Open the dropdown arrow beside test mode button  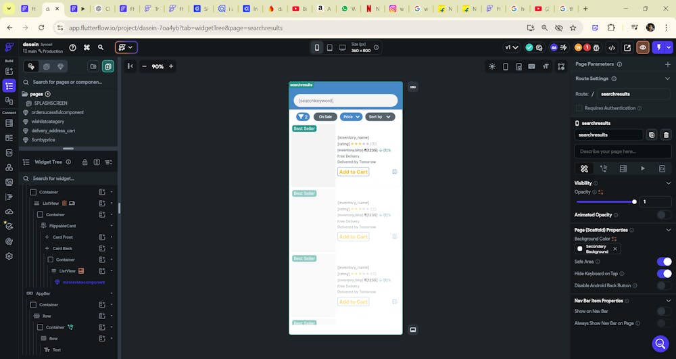point(669,47)
